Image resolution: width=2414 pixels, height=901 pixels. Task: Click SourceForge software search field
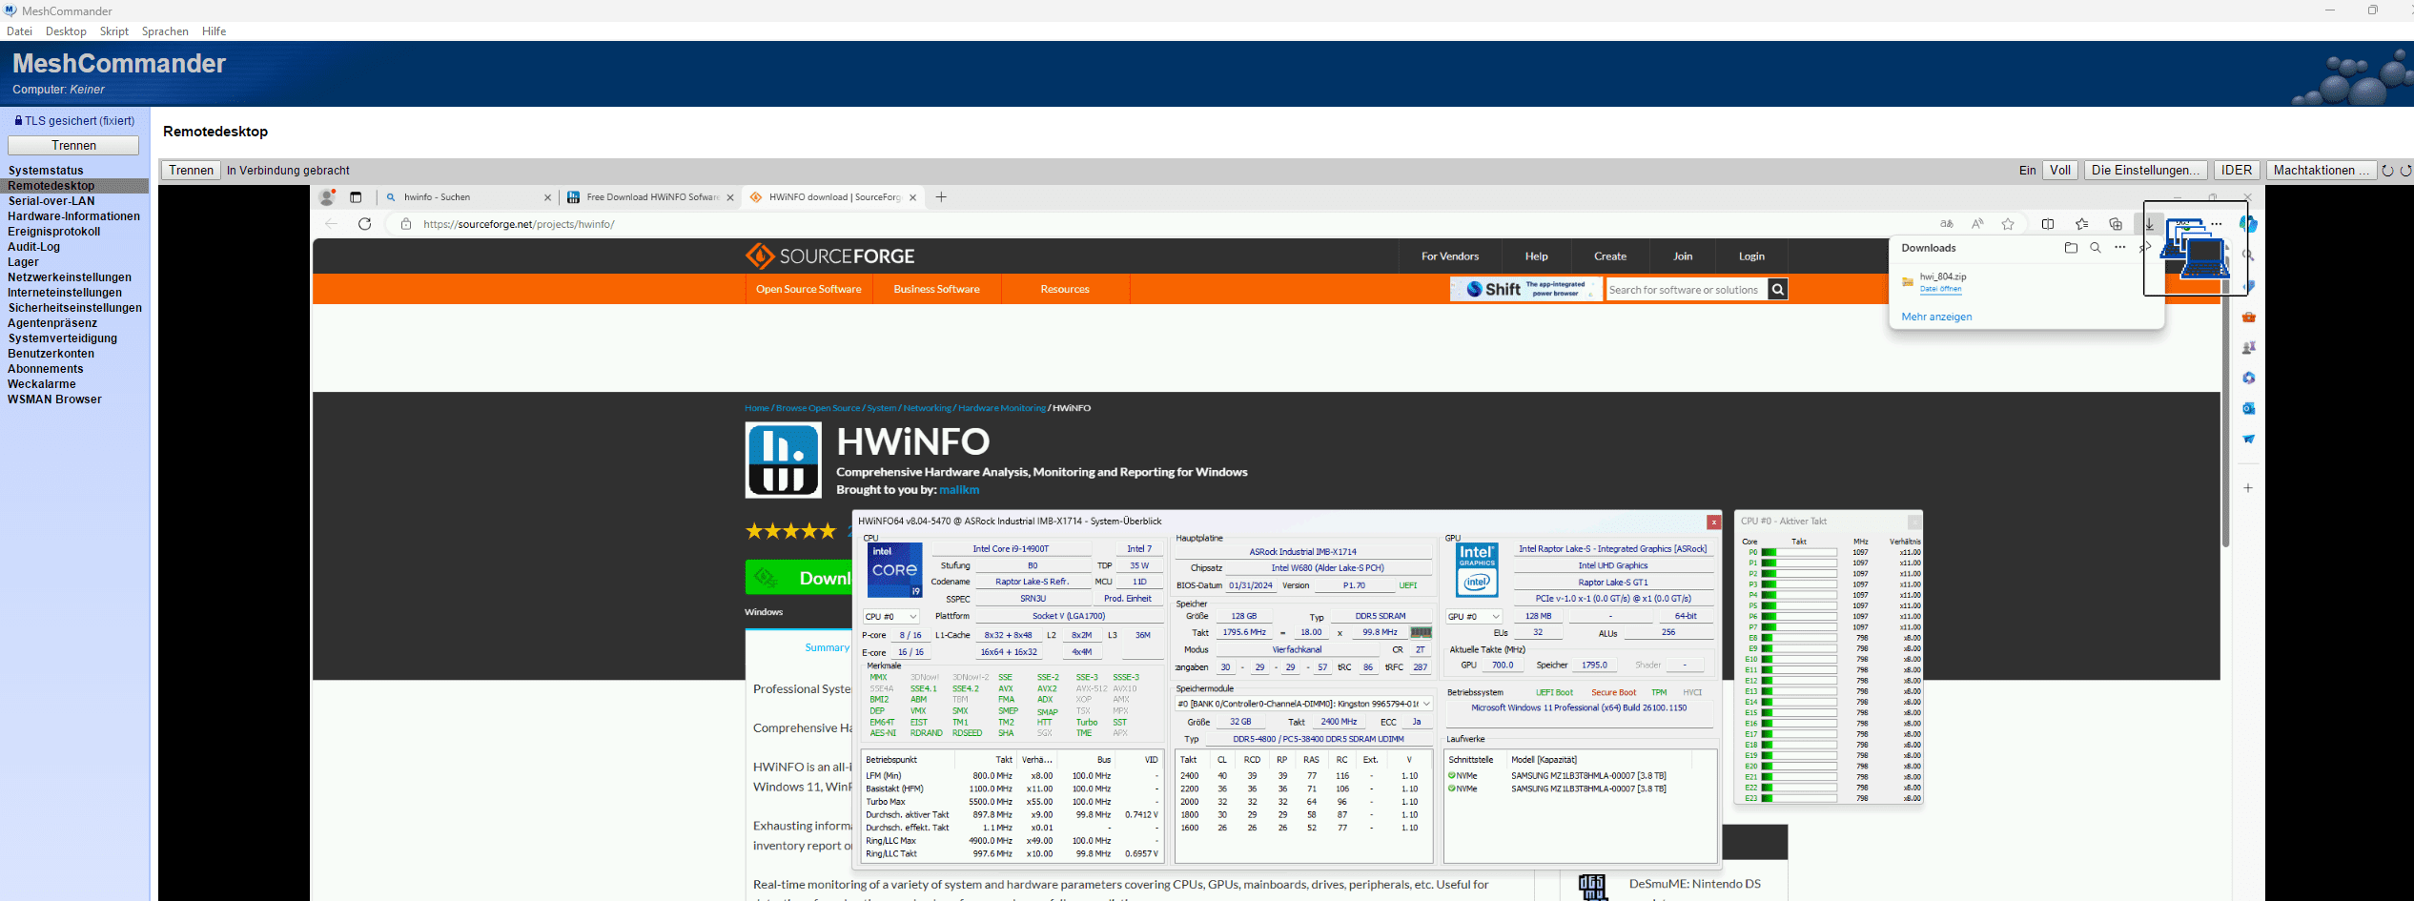1687,290
